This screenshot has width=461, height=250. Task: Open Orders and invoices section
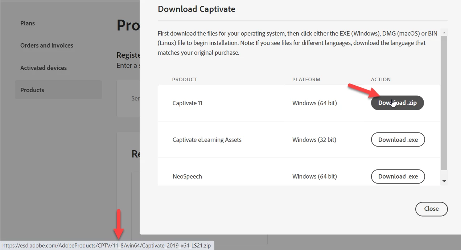47,45
